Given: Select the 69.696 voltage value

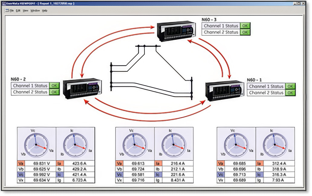Looking at the screenshot, I should (x=239, y=169).
